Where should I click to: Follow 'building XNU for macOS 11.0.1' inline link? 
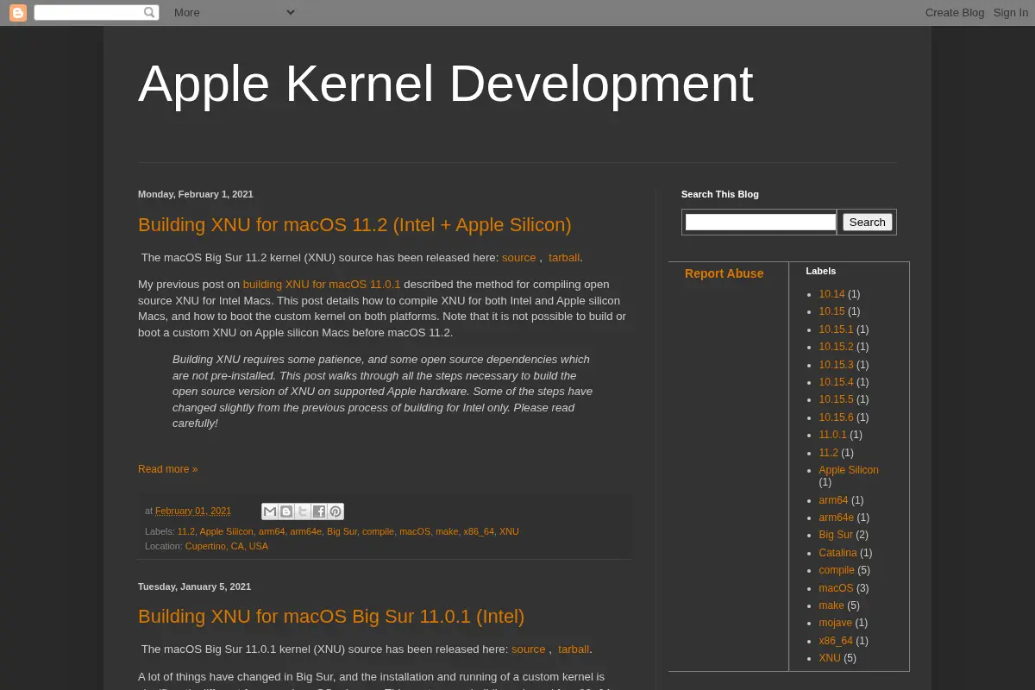[x=322, y=284]
